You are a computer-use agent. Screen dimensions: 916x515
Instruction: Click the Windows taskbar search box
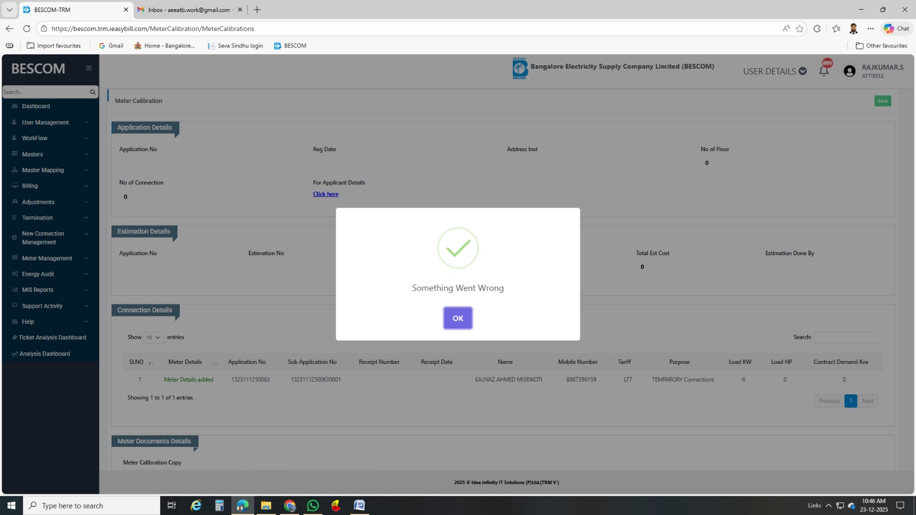click(92, 505)
